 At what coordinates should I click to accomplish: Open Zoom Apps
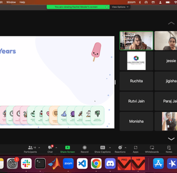click(135, 149)
